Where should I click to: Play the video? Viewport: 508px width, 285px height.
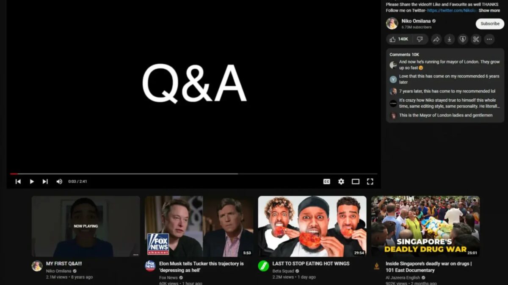pyautogui.click(x=32, y=182)
